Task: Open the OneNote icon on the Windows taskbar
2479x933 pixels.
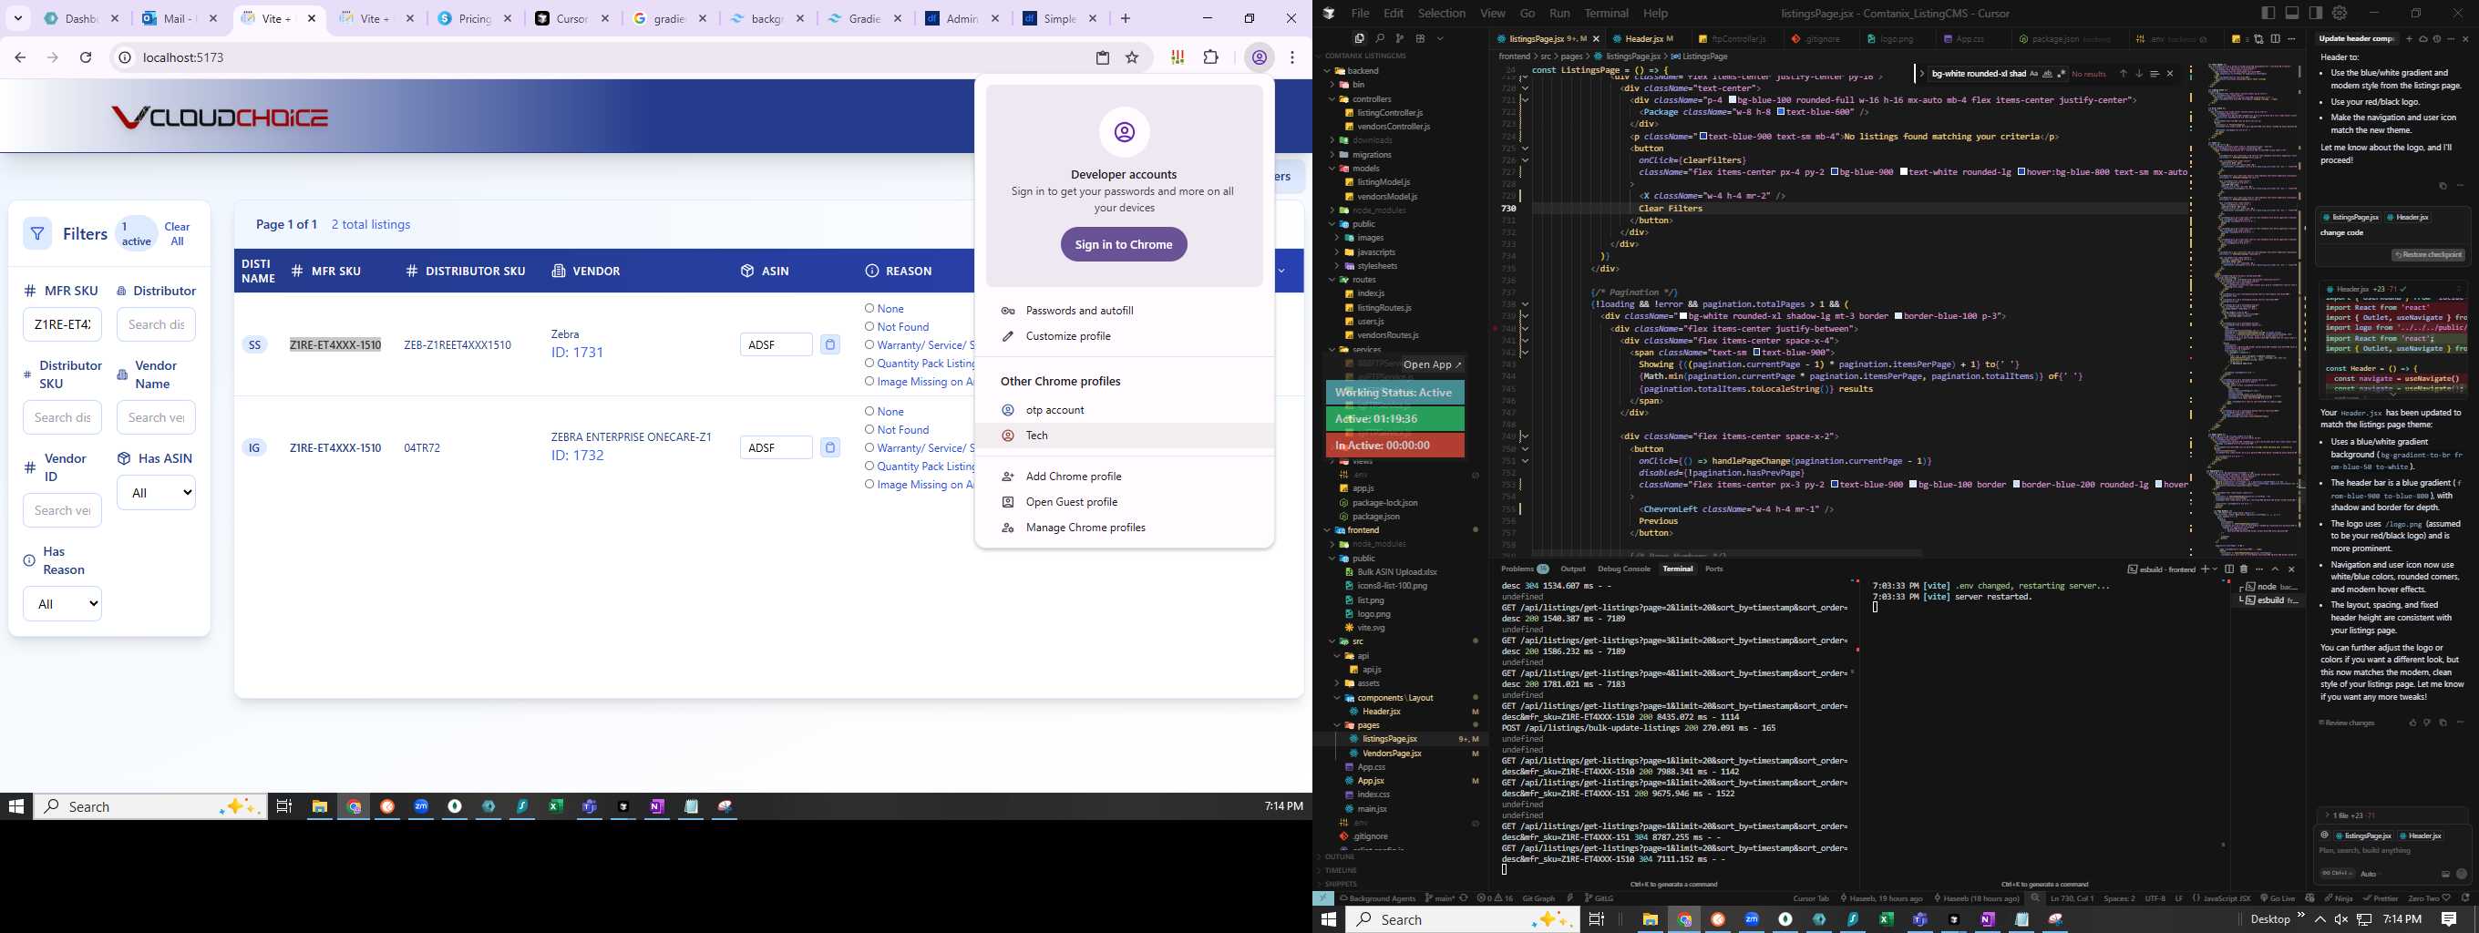Action: pyautogui.click(x=656, y=806)
